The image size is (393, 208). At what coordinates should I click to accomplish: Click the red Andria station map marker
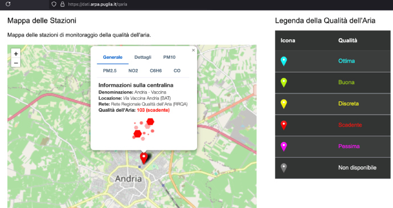(144, 158)
